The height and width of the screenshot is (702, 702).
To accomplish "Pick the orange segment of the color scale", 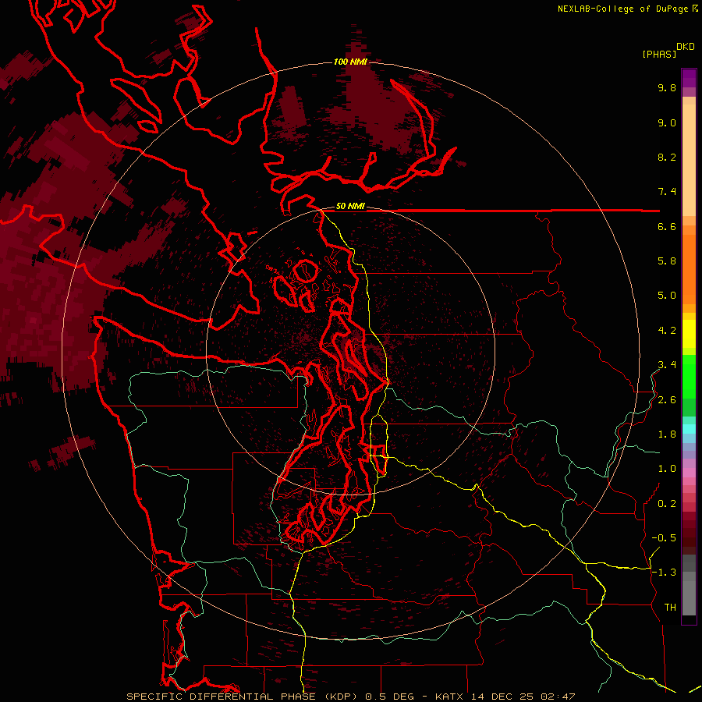I will tap(689, 268).
